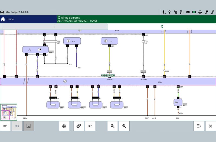216x142 pixels.
Task: Select wheel sensor B84
Action: 117,105
